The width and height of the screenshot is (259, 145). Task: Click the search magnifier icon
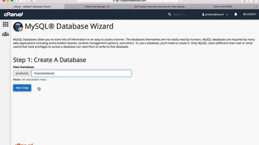pos(170,14)
